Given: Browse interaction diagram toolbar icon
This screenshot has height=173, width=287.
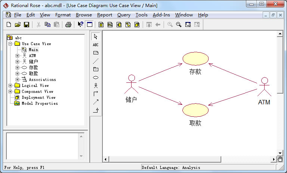Looking at the screenshot, I should point(110,25).
